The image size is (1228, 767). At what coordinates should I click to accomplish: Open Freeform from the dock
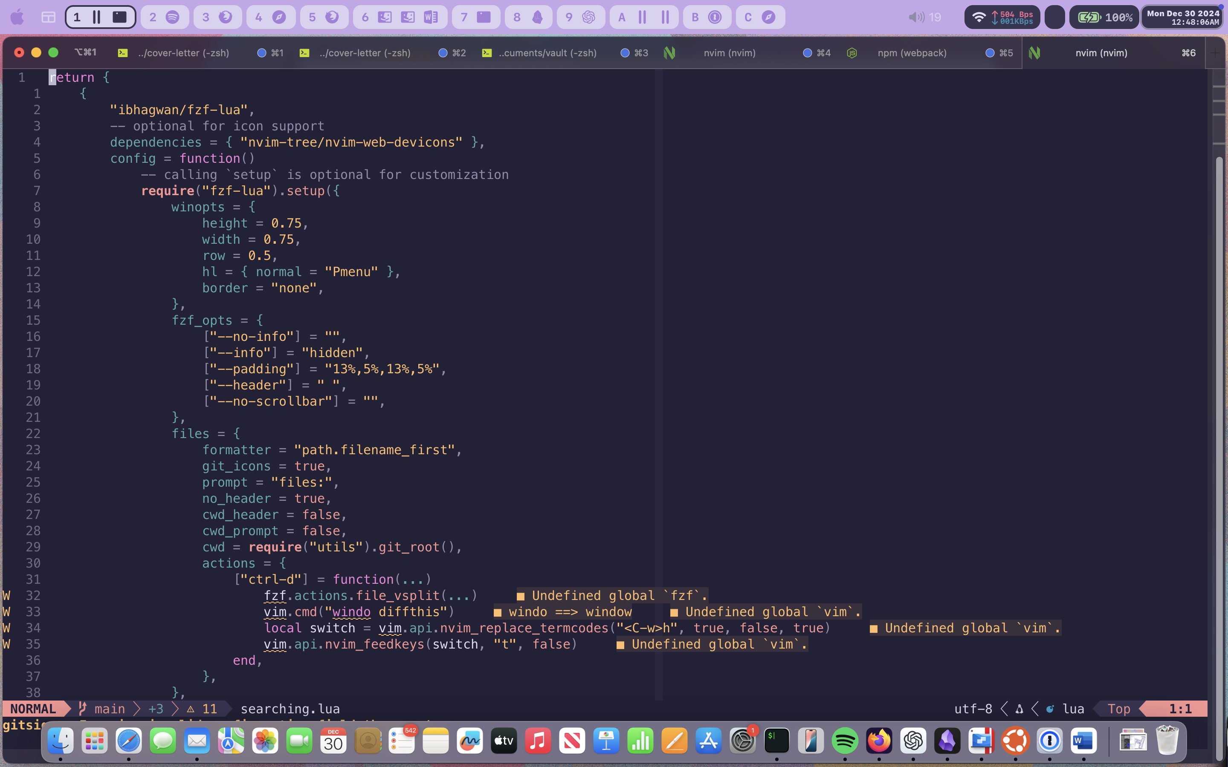pos(470,741)
